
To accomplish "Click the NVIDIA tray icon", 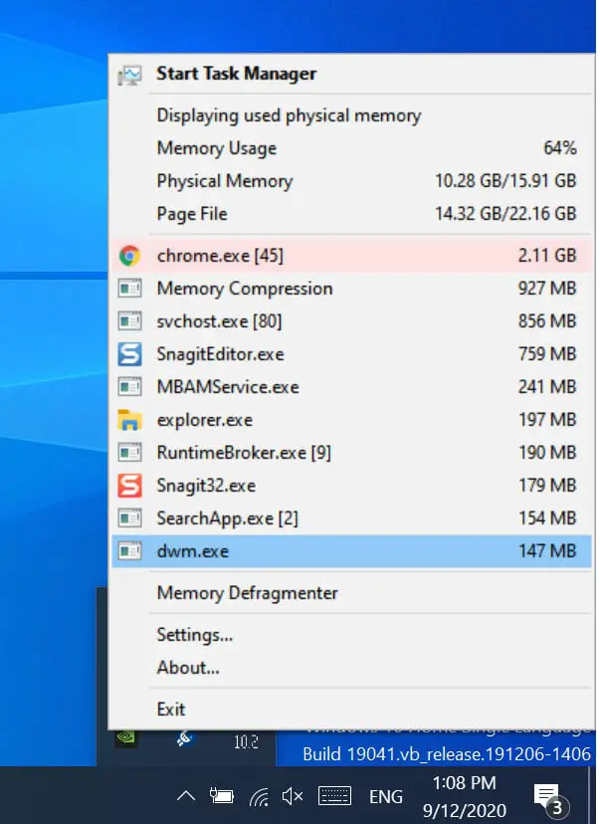I will coord(126,737).
